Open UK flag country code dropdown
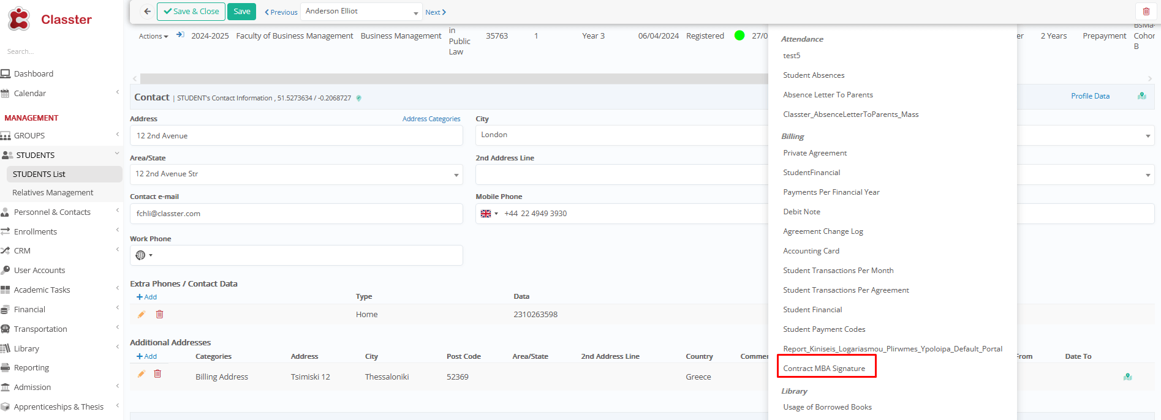1161x420 pixels. [x=489, y=214]
